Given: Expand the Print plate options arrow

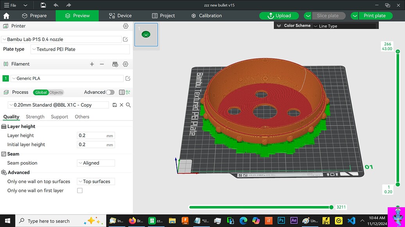Looking at the screenshot, I should click(355, 16).
